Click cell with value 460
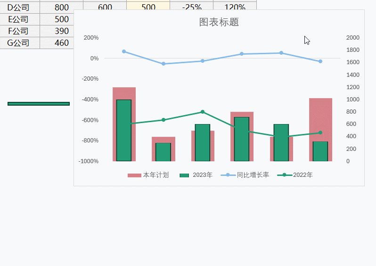 click(57, 43)
